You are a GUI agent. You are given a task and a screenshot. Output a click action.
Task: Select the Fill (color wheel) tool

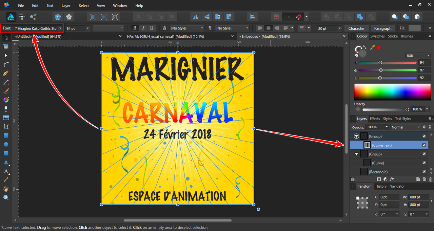(x=6, y=100)
